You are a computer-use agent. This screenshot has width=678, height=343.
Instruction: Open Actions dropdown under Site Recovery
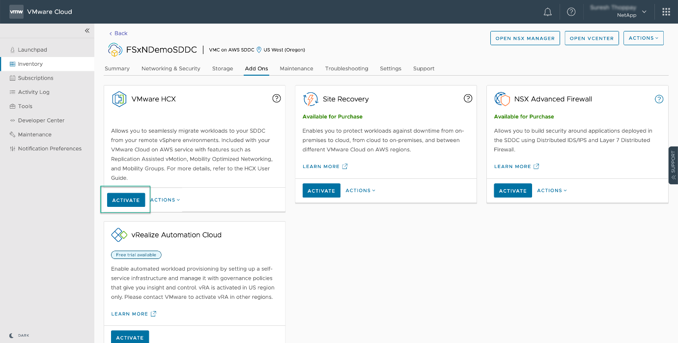(x=360, y=190)
